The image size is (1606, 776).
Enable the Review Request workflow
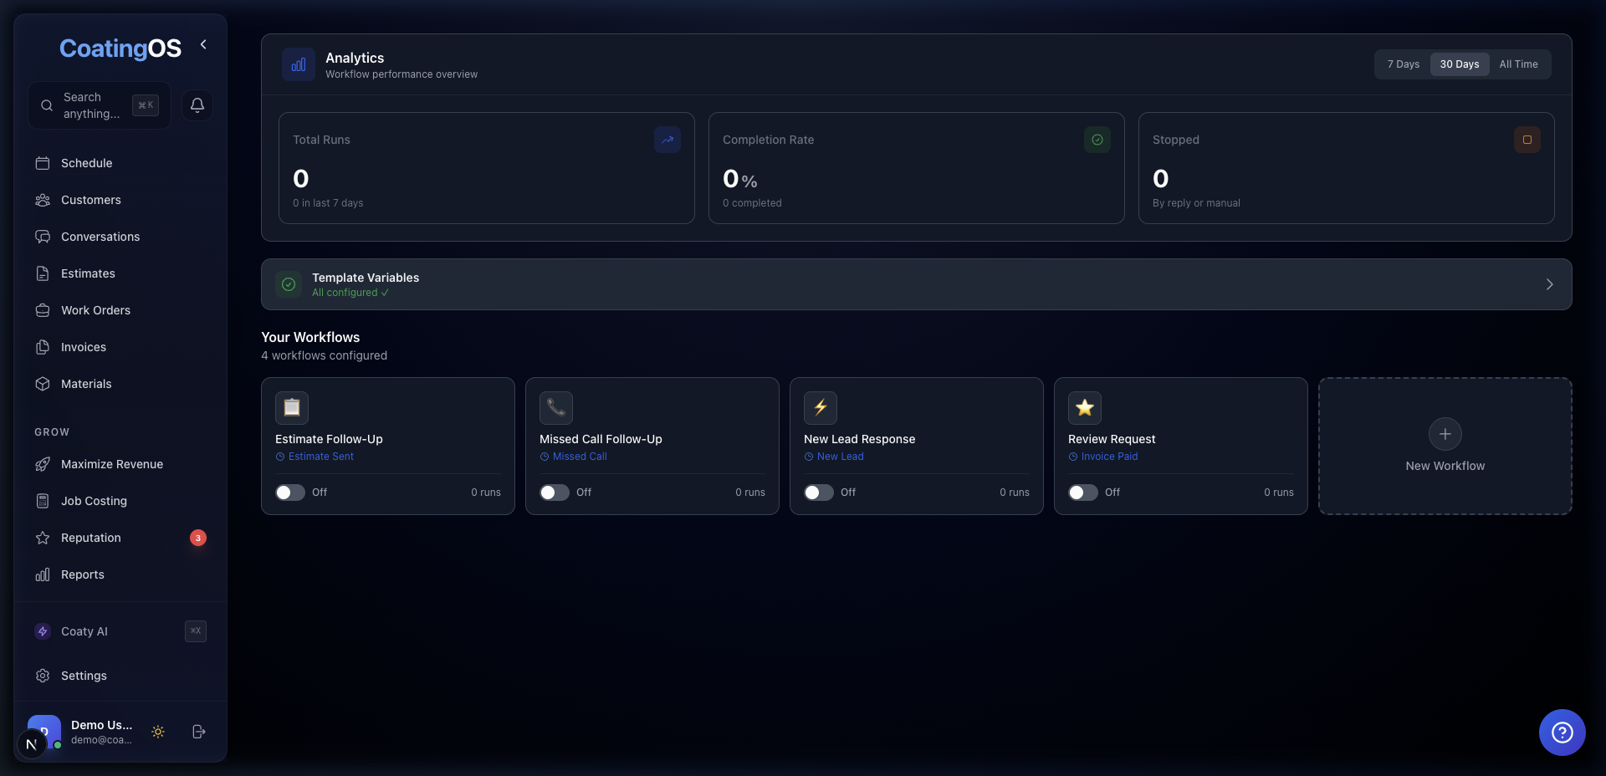[1082, 493]
